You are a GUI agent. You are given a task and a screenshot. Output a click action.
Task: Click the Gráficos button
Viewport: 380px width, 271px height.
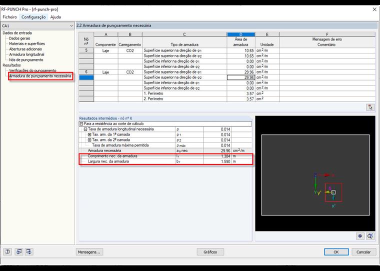(210, 252)
